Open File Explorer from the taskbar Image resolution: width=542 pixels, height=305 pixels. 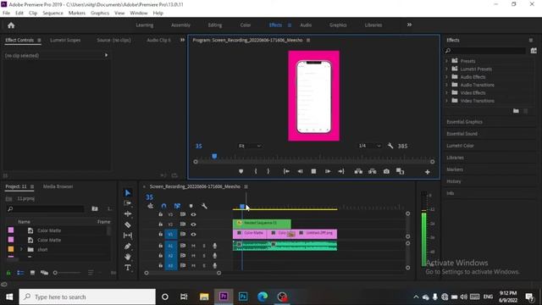204,297
